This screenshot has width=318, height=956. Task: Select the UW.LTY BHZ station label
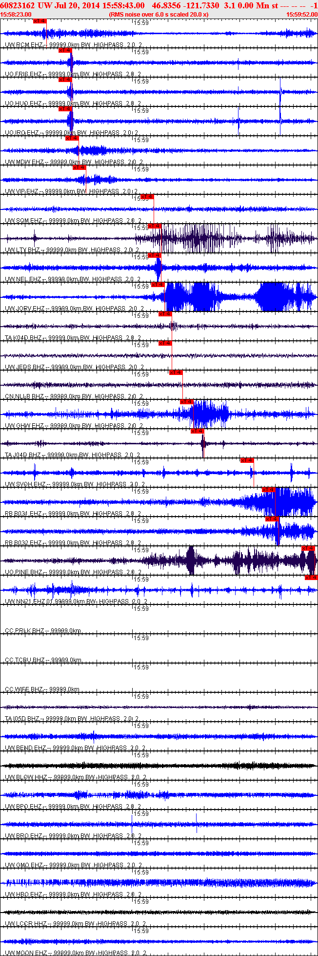[22, 250]
